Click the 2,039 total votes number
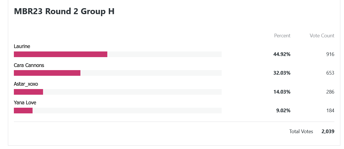The height and width of the screenshot is (149, 344). [x=328, y=131]
